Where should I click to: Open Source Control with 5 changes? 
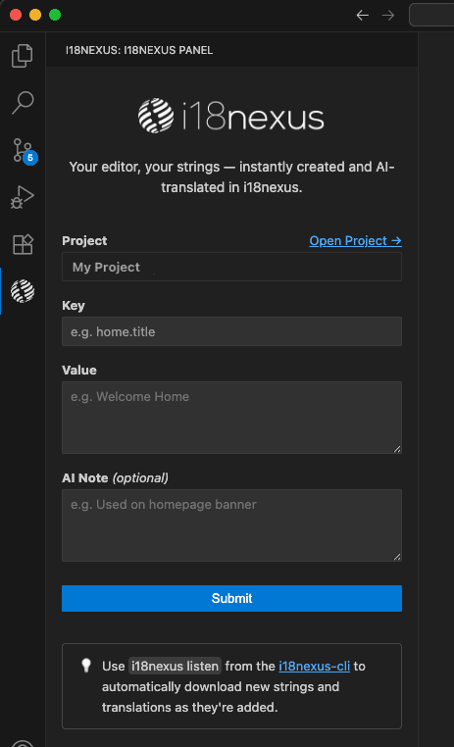25,151
